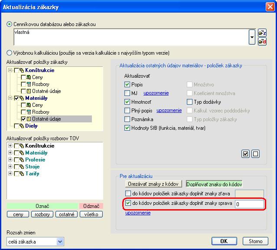Open the vlastná database dropdown arrow

pyautogui.click(x=252, y=37)
